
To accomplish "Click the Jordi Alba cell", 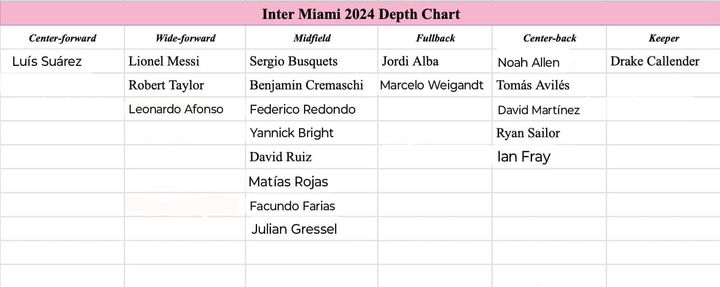I will [435, 61].
